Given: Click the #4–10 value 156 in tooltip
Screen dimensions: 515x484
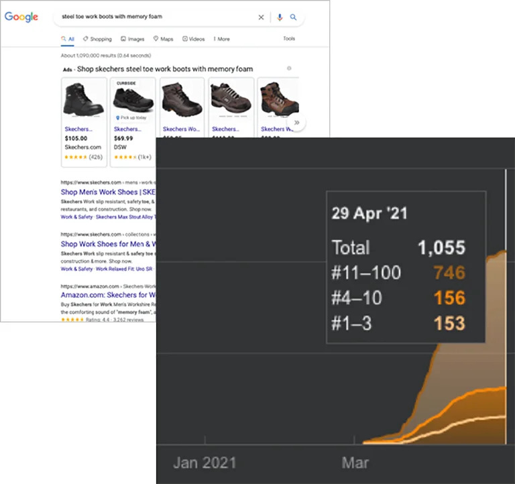Looking at the screenshot, I should (449, 298).
